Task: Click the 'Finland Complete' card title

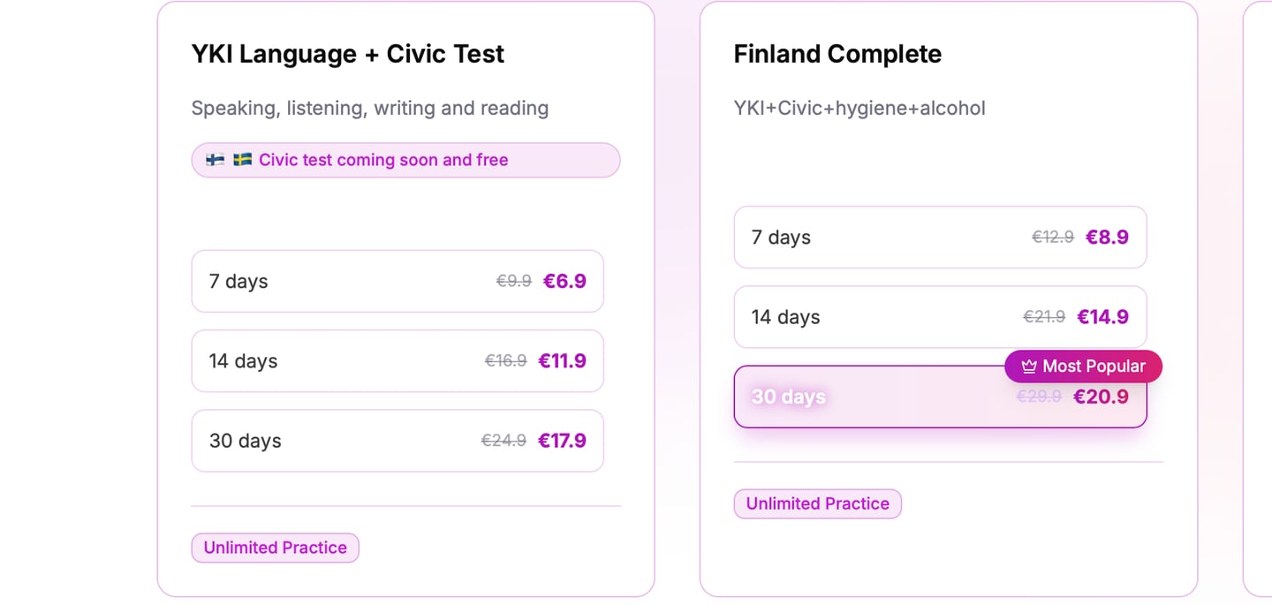Action: click(x=837, y=54)
